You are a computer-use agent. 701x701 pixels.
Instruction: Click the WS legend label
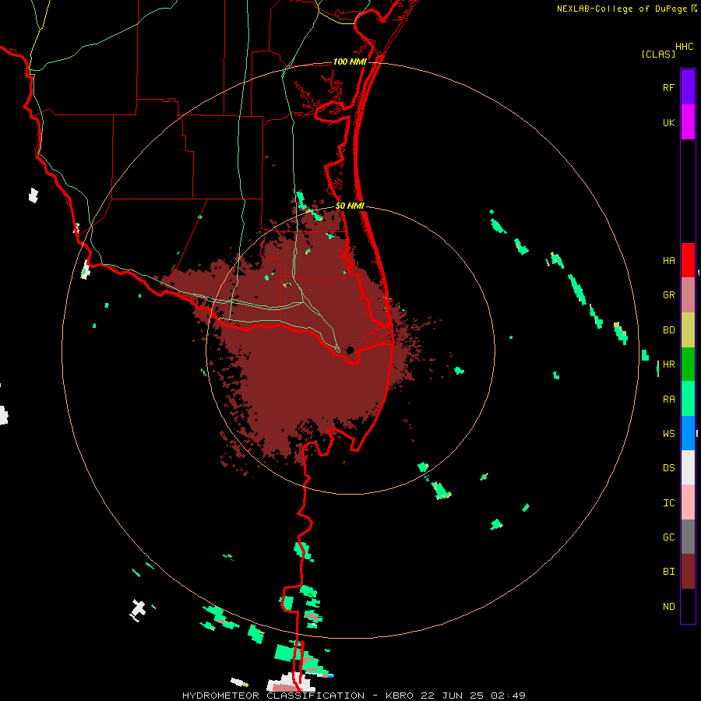[x=668, y=434]
